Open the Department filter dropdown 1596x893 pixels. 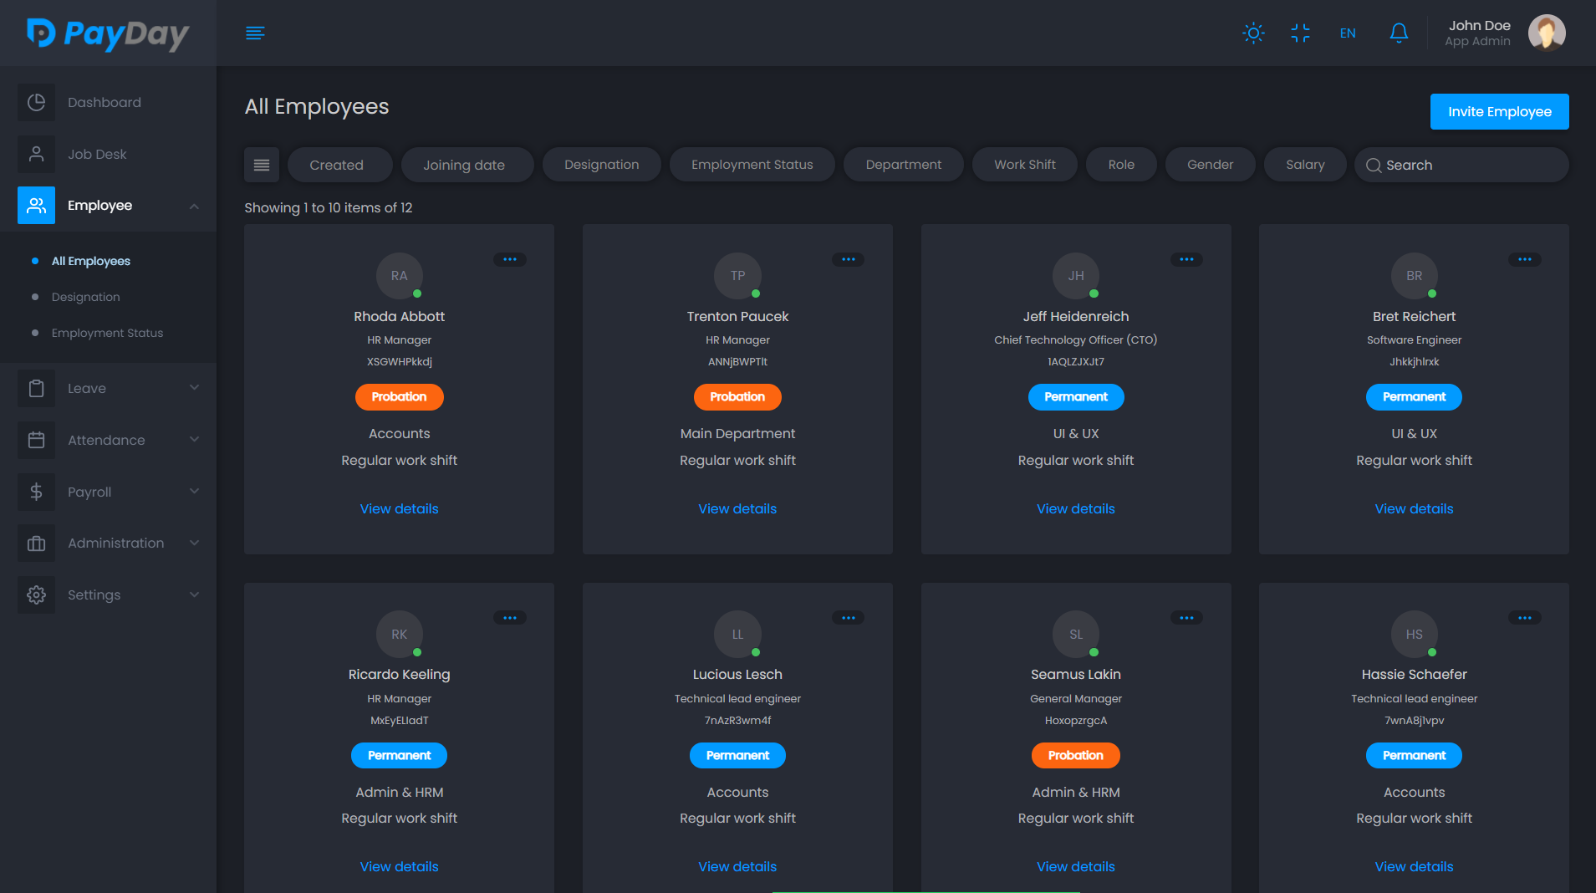pyautogui.click(x=903, y=166)
